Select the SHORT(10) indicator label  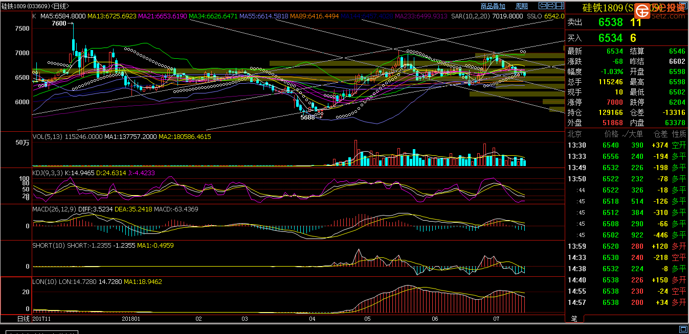(x=49, y=246)
